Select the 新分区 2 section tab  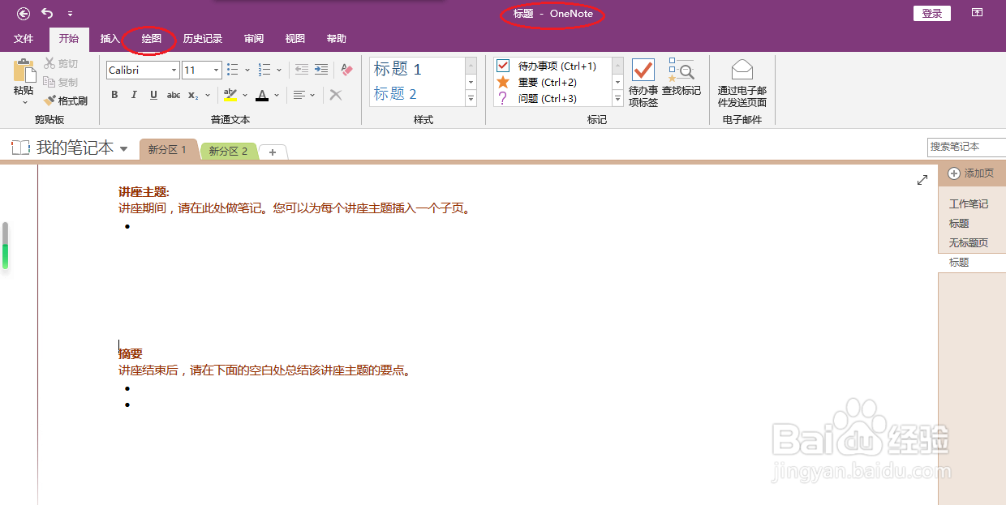228,151
